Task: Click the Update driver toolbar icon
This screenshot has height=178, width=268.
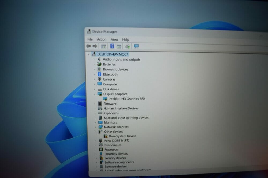Action: (128, 46)
